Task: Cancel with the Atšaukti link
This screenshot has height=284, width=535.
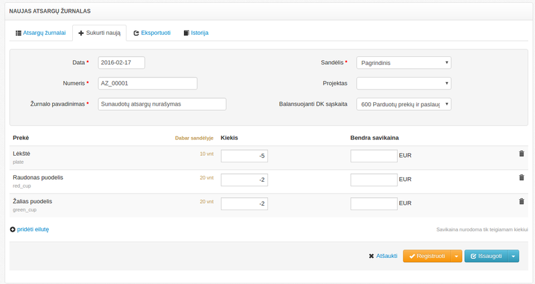Action: pyautogui.click(x=383, y=256)
